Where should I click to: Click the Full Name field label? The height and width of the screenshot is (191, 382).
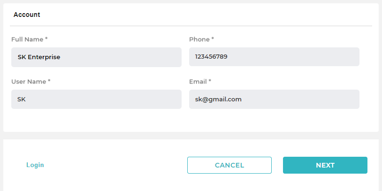tap(27, 39)
